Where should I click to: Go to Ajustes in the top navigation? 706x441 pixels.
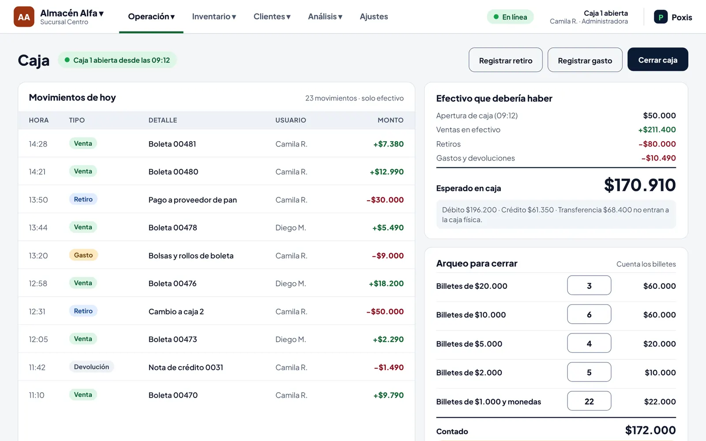point(374,17)
